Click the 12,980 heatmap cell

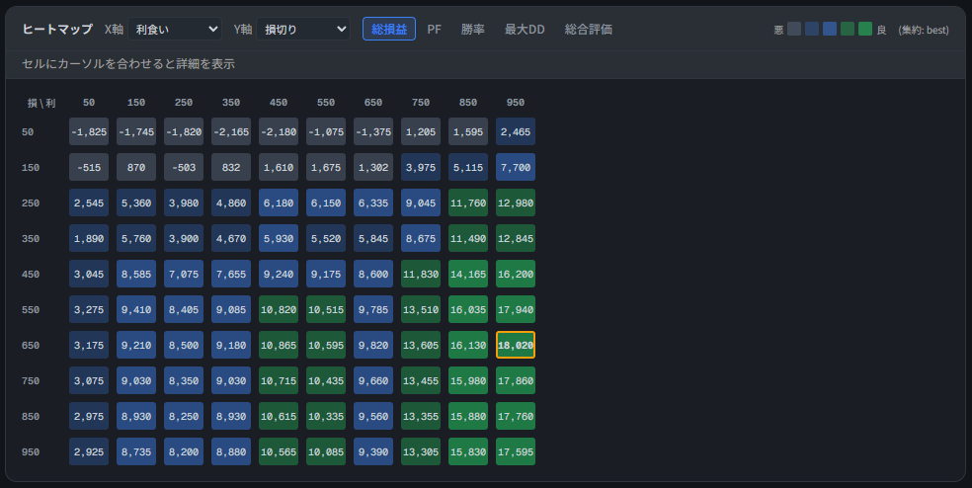coord(515,203)
